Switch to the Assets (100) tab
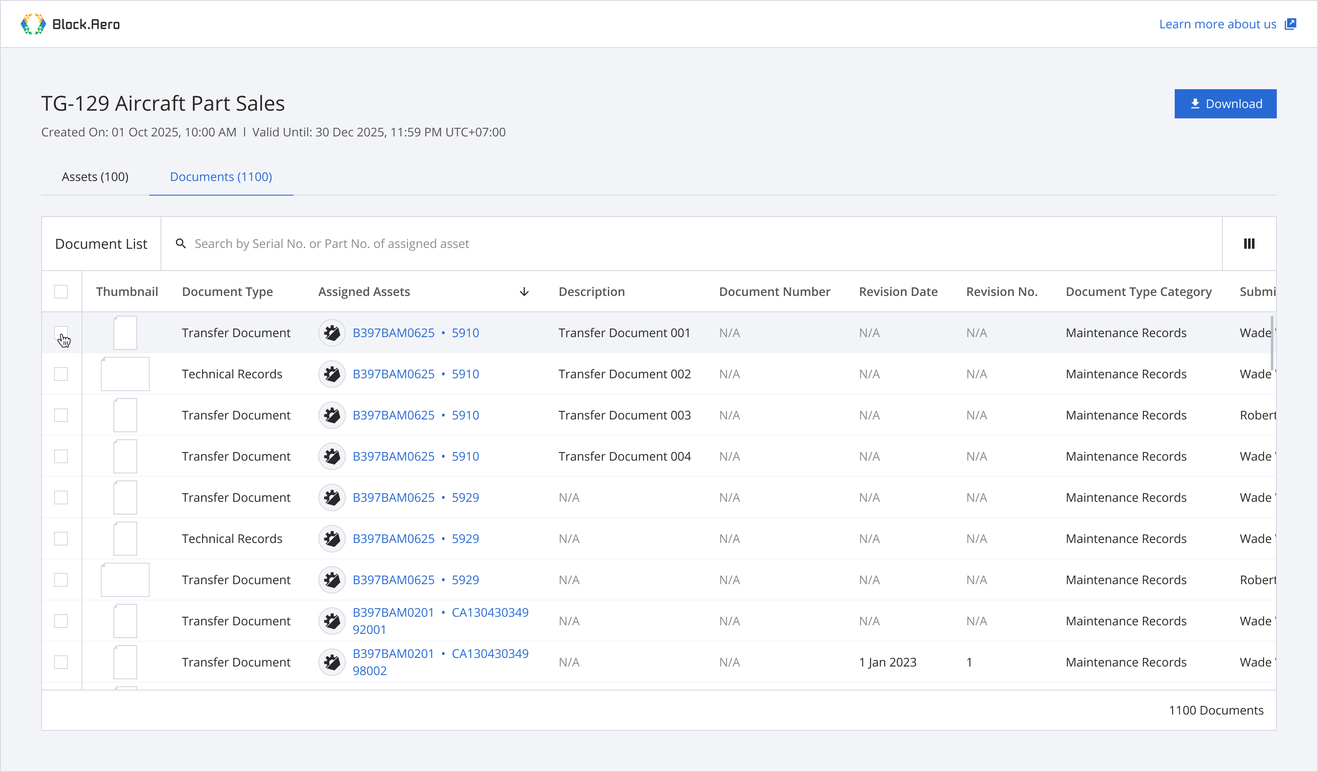 point(95,177)
